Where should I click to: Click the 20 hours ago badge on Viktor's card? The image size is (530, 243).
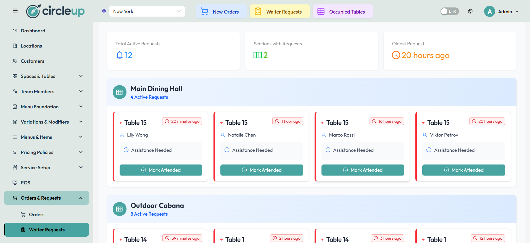tap(487, 121)
